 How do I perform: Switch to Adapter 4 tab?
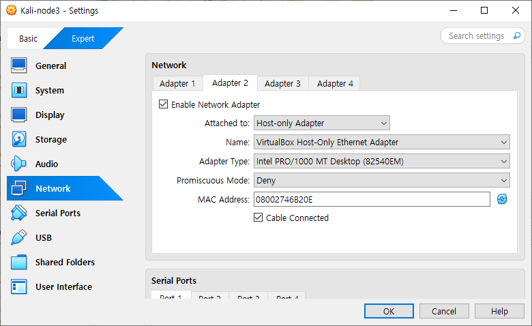(x=335, y=83)
